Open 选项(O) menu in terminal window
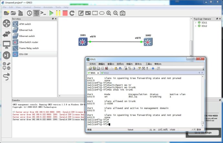Image resolution: width=223 pixels, height=143 pixels. [120, 64]
